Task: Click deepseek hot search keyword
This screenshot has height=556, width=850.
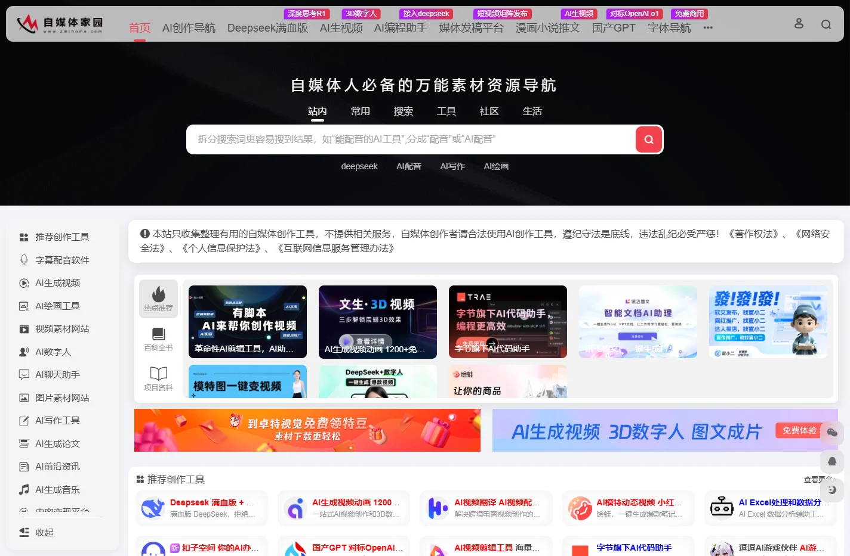Action: pos(359,166)
